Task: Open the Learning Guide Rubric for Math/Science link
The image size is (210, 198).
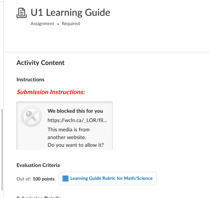Action: pyautogui.click(x=111, y=178)
